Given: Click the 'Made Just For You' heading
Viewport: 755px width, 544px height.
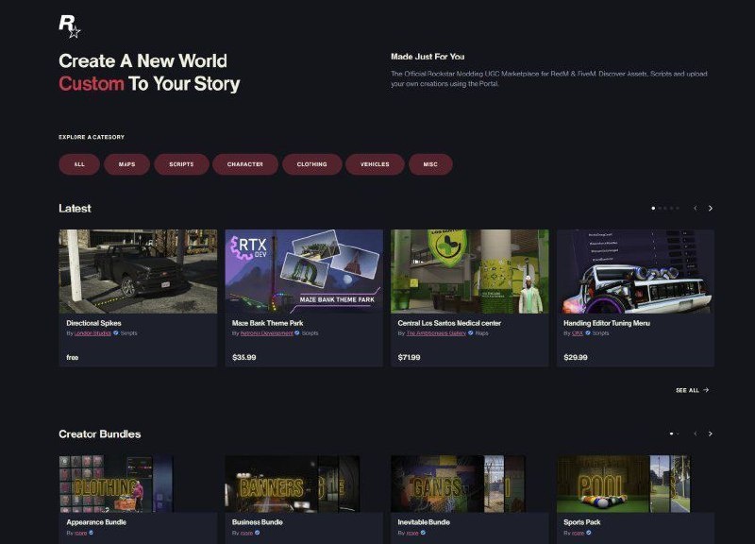Looking at the screenshot, I should pos(428,57).
